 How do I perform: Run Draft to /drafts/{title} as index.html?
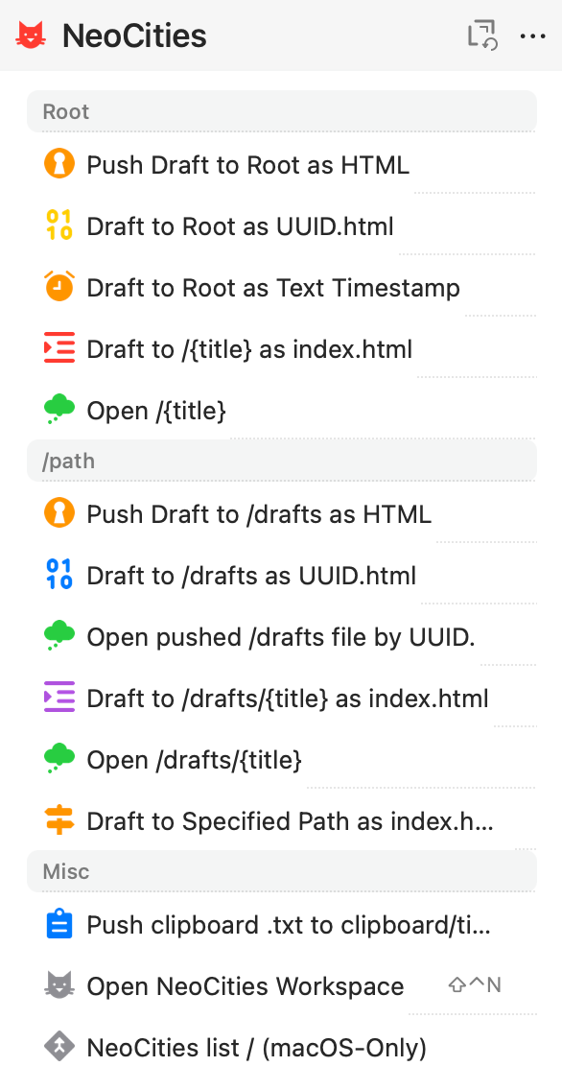point(281,698)
